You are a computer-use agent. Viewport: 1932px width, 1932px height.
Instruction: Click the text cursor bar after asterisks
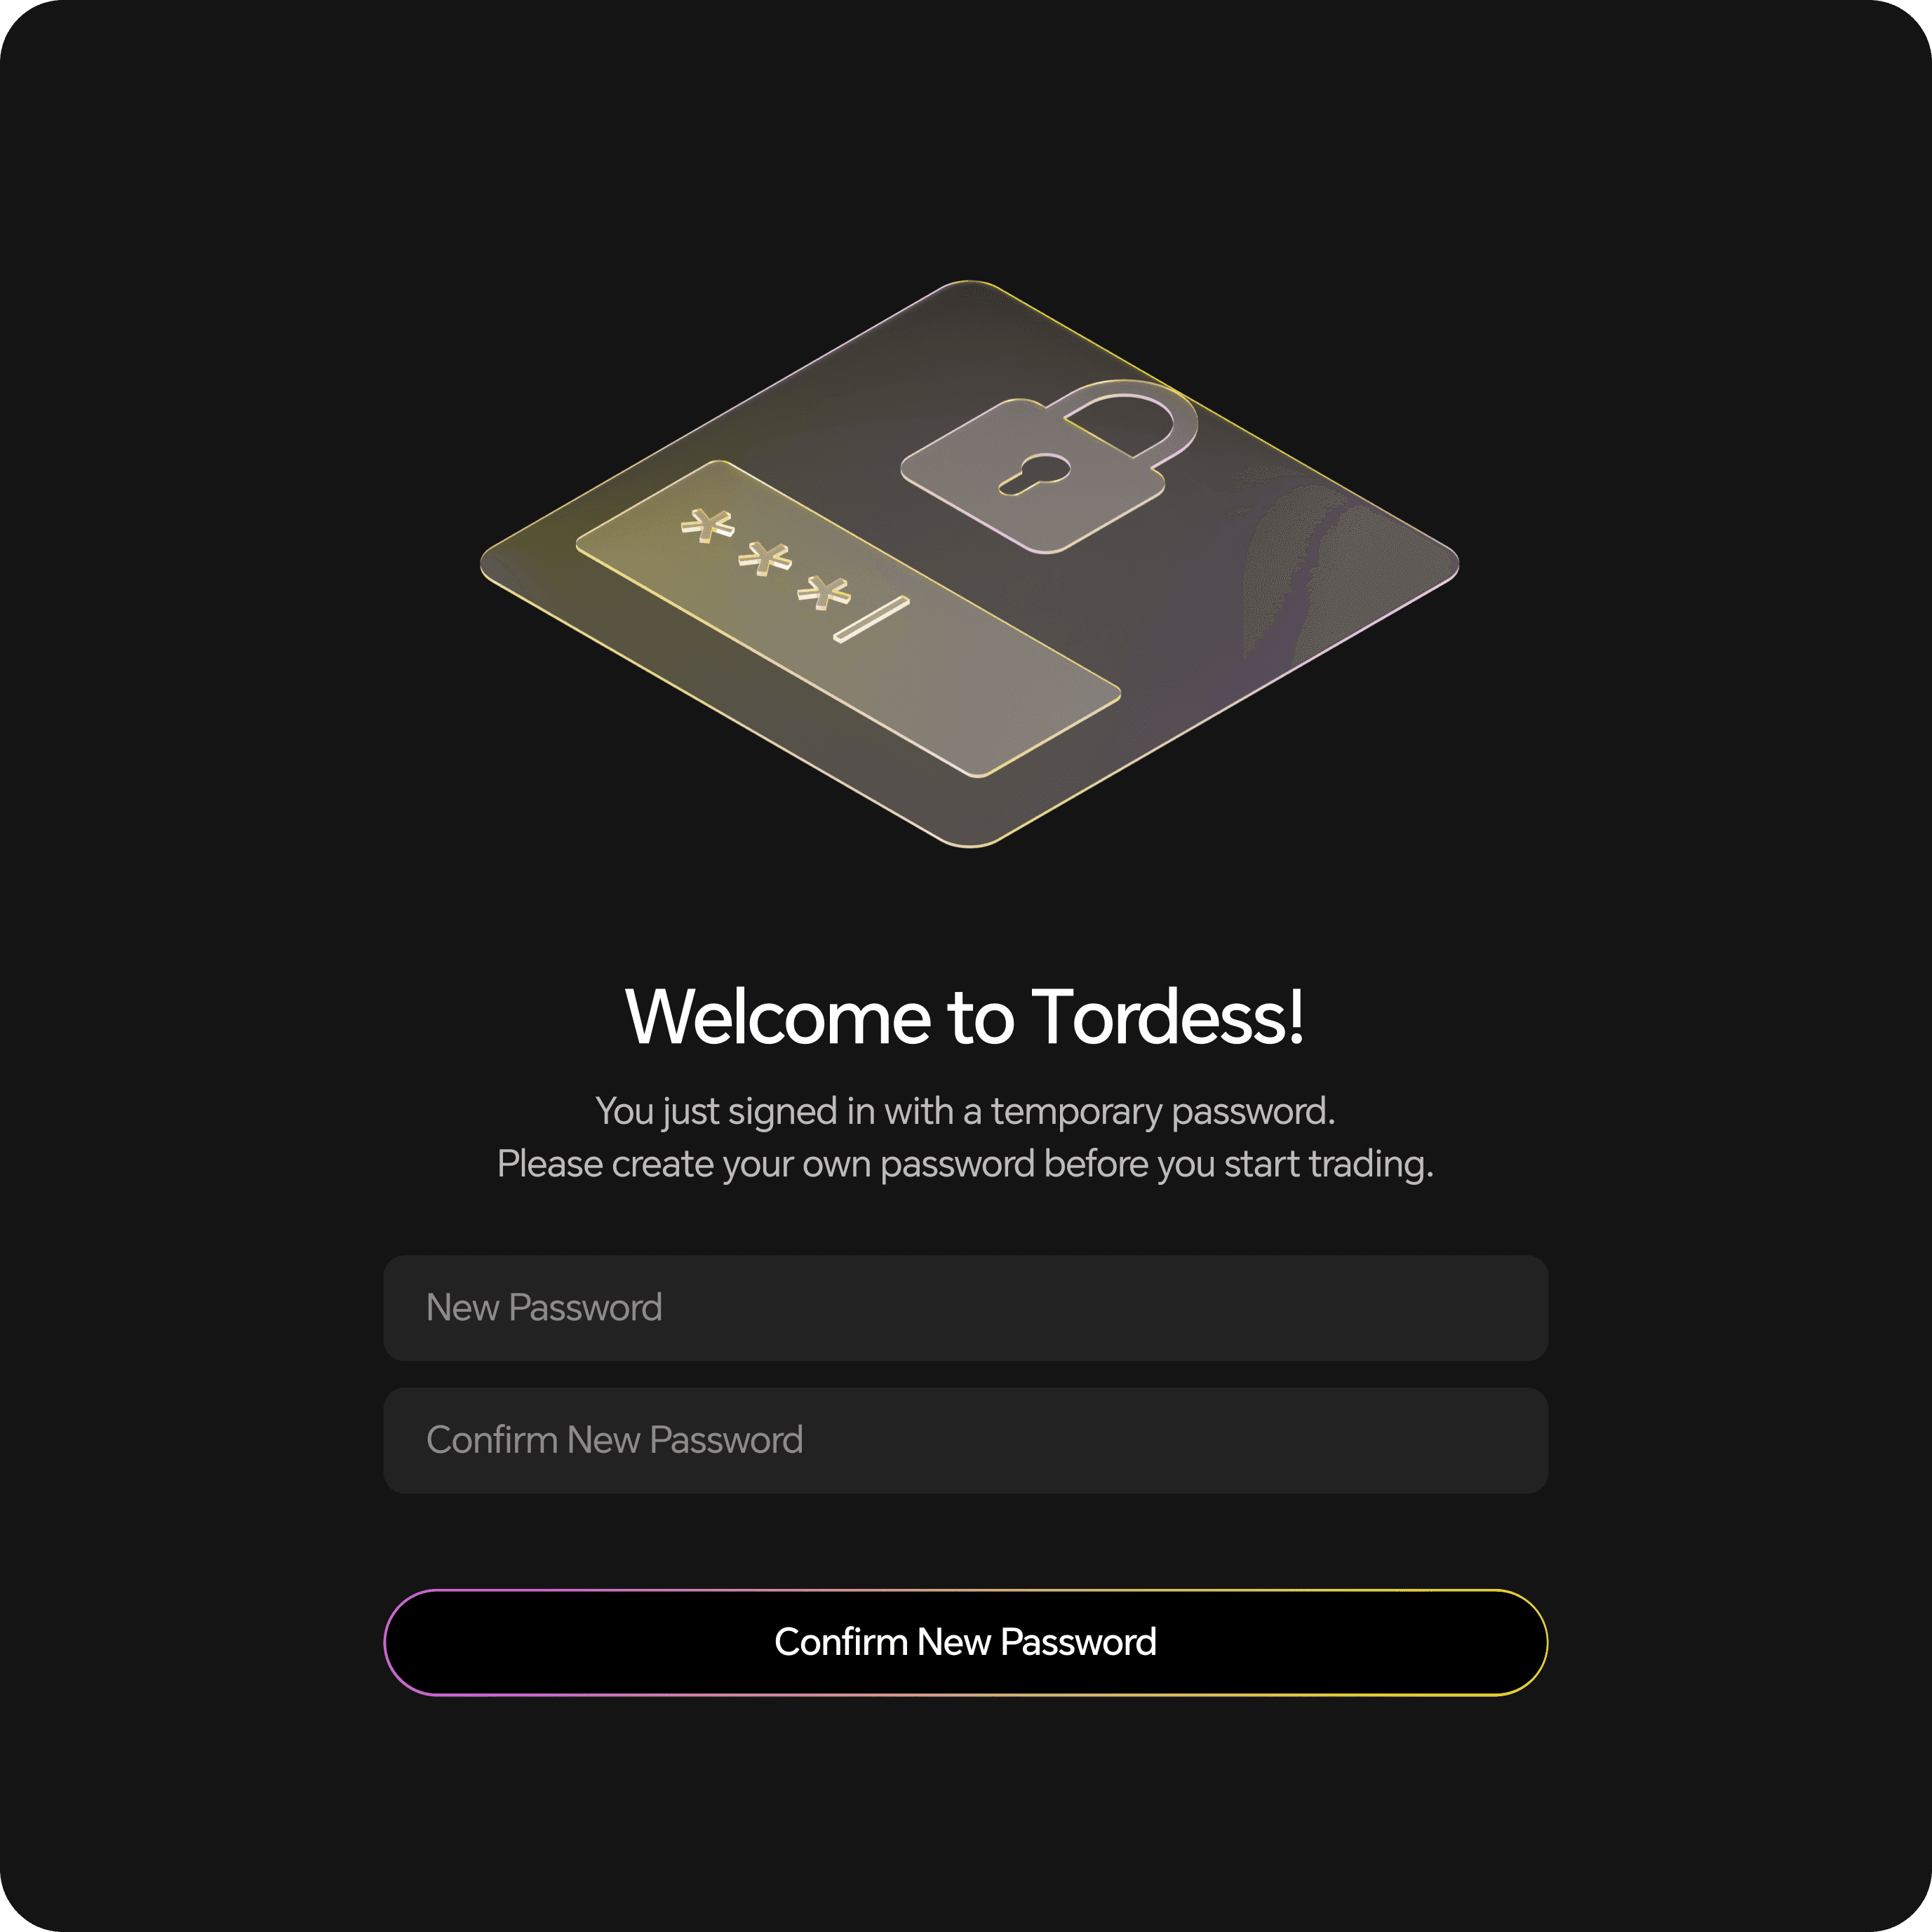pos(872,619)
